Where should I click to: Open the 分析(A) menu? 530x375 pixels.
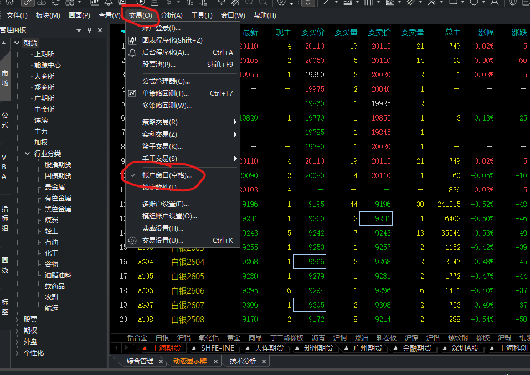point(171,15)
